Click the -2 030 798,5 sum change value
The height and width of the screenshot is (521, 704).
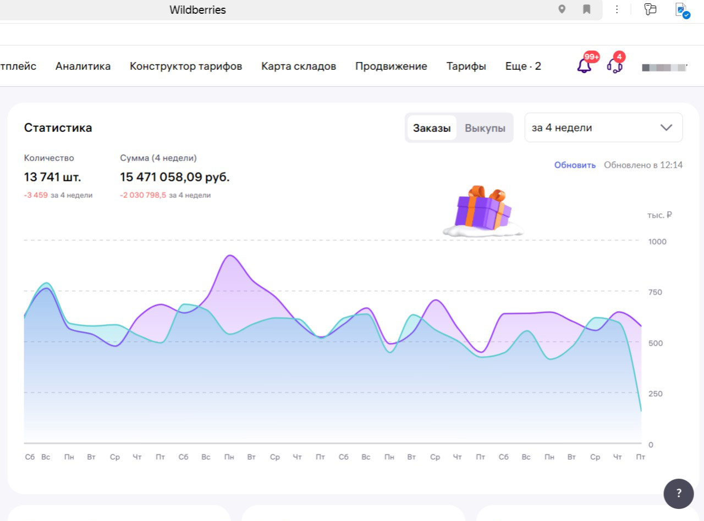(x=143, y=195)
